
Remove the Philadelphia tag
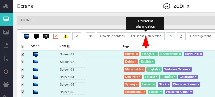[x=144, y=92]
